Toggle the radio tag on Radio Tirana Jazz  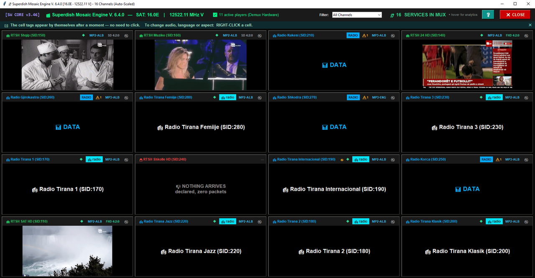(227, 222)
